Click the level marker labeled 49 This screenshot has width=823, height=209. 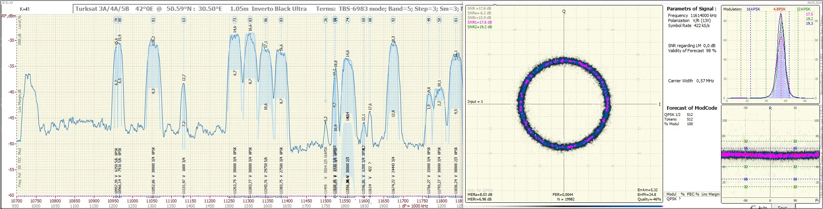tap(429, 20)
